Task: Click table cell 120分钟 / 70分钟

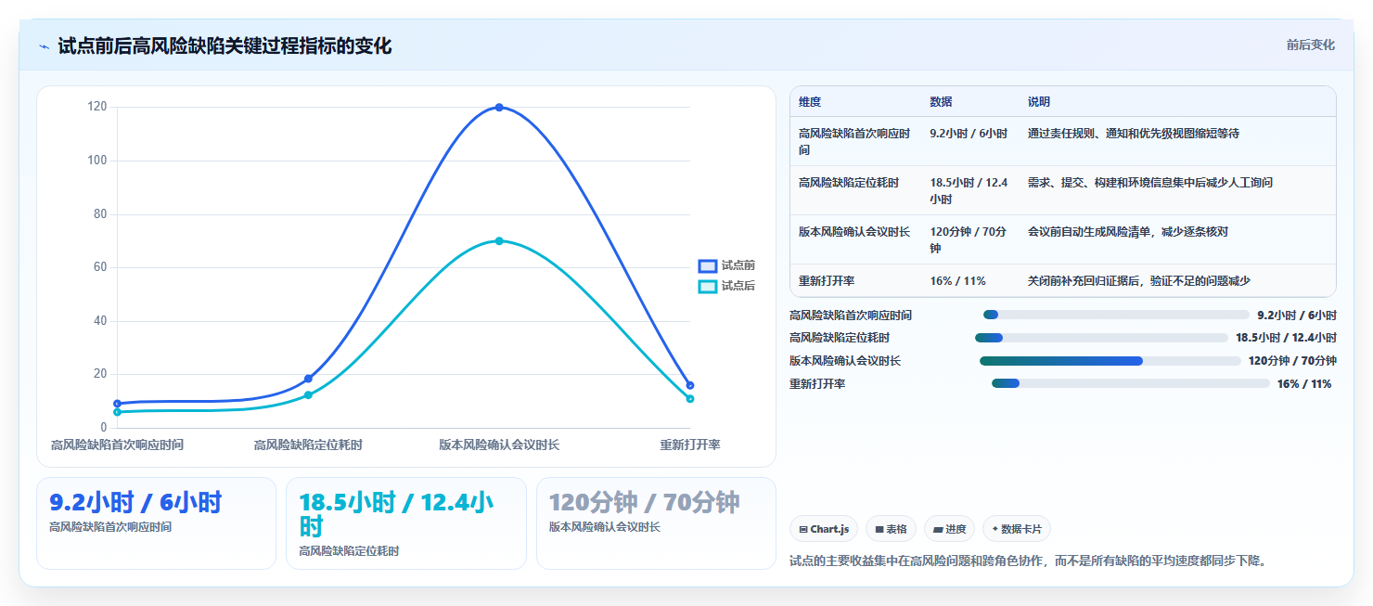Action: point(969,239)
